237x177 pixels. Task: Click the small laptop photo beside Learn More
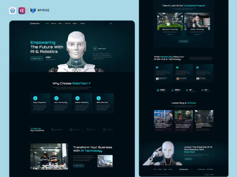tap(105, 161)
